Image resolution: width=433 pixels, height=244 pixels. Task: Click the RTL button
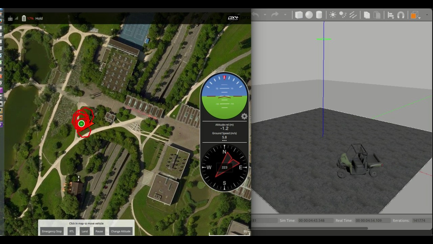click(72, 231)
